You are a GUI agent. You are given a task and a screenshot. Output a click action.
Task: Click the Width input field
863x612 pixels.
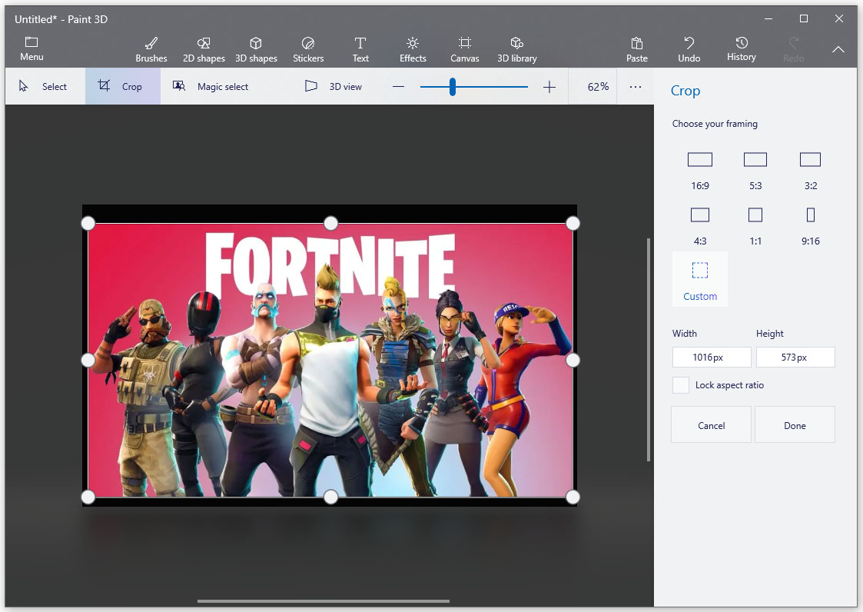click(x=712, y=358)
